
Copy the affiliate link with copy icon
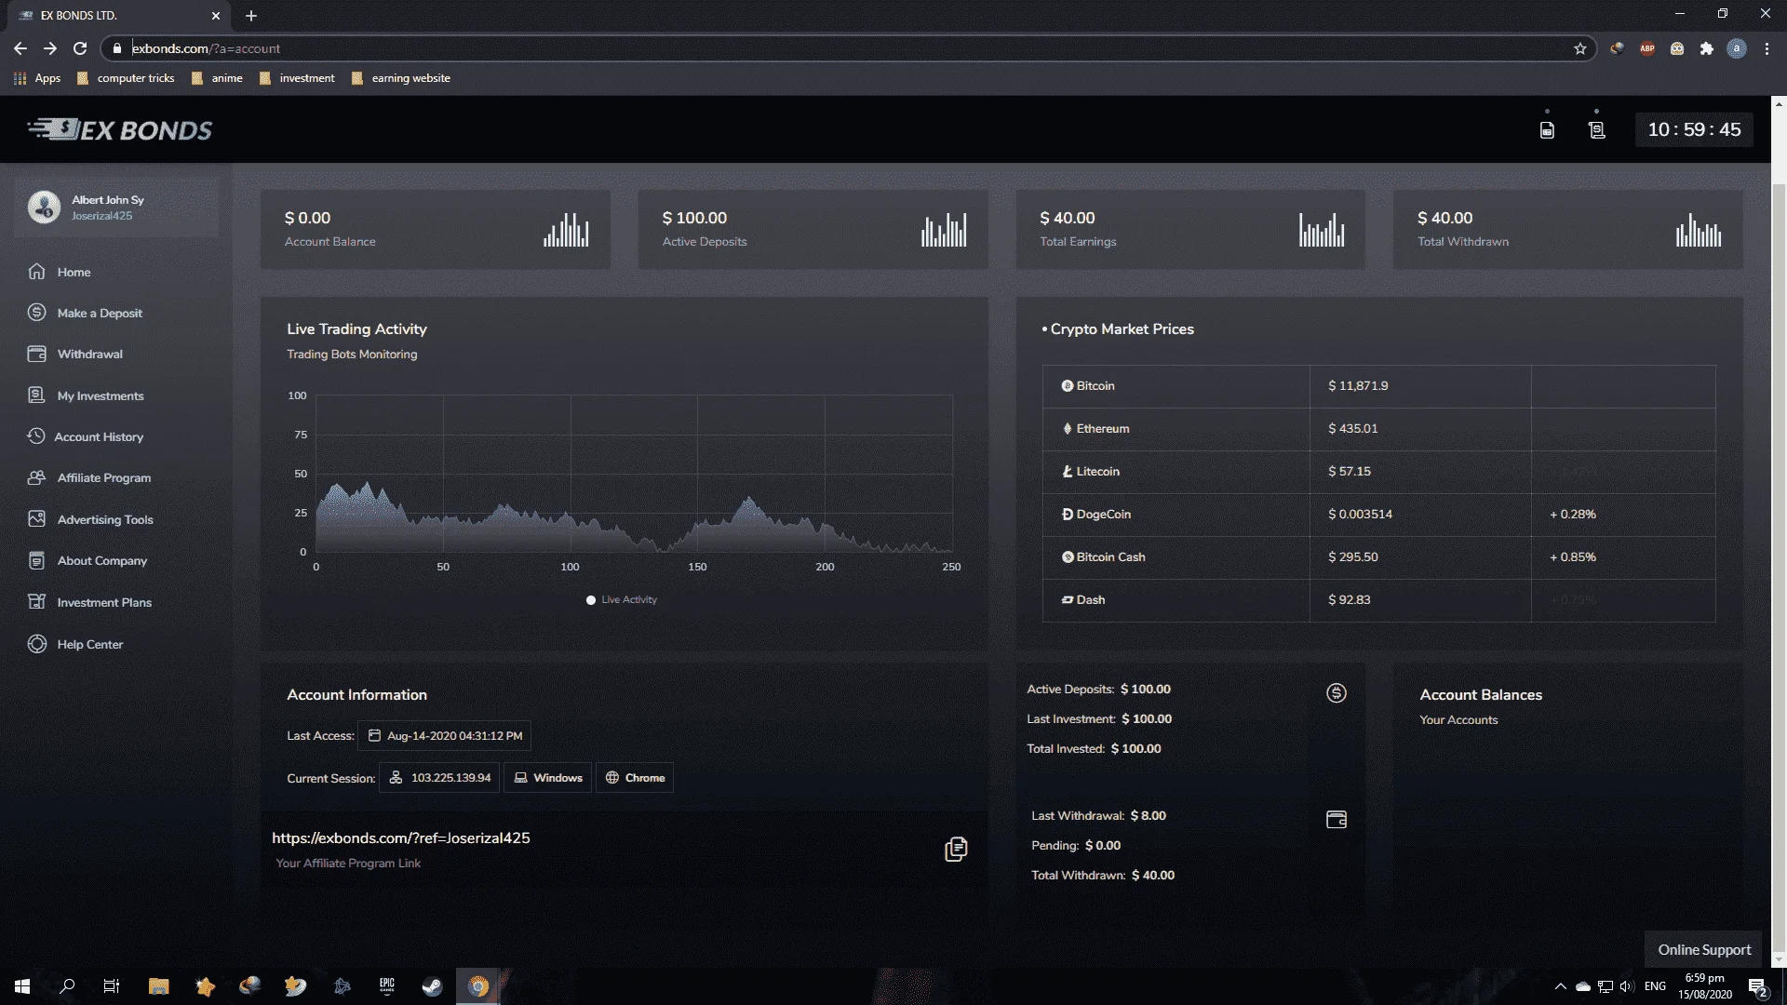[956, 849]
